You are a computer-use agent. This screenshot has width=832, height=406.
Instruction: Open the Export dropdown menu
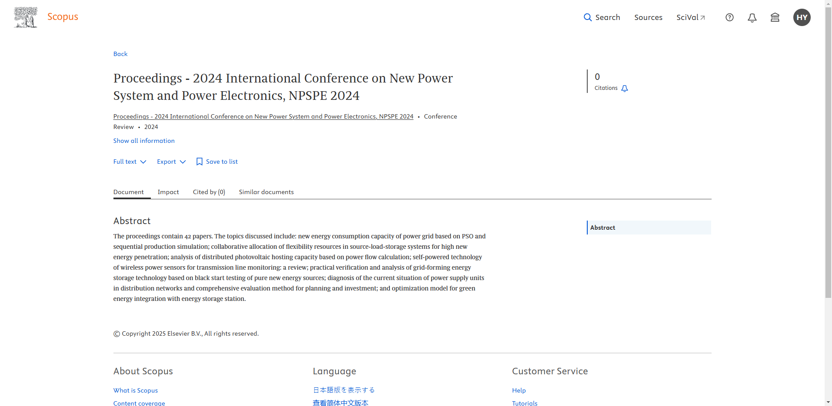click(171, 162)
